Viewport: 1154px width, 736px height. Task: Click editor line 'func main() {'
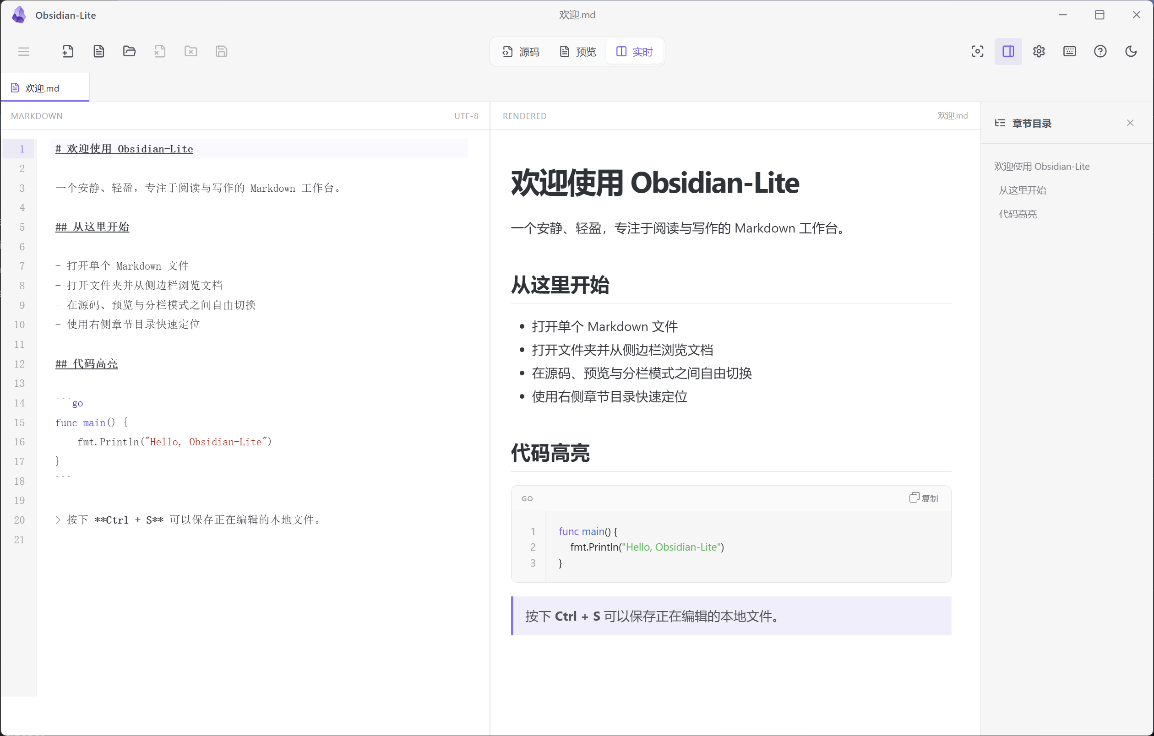click(92, 422)
